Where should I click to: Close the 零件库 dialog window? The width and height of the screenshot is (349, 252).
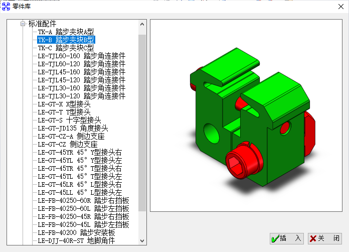tap(336, 6)
